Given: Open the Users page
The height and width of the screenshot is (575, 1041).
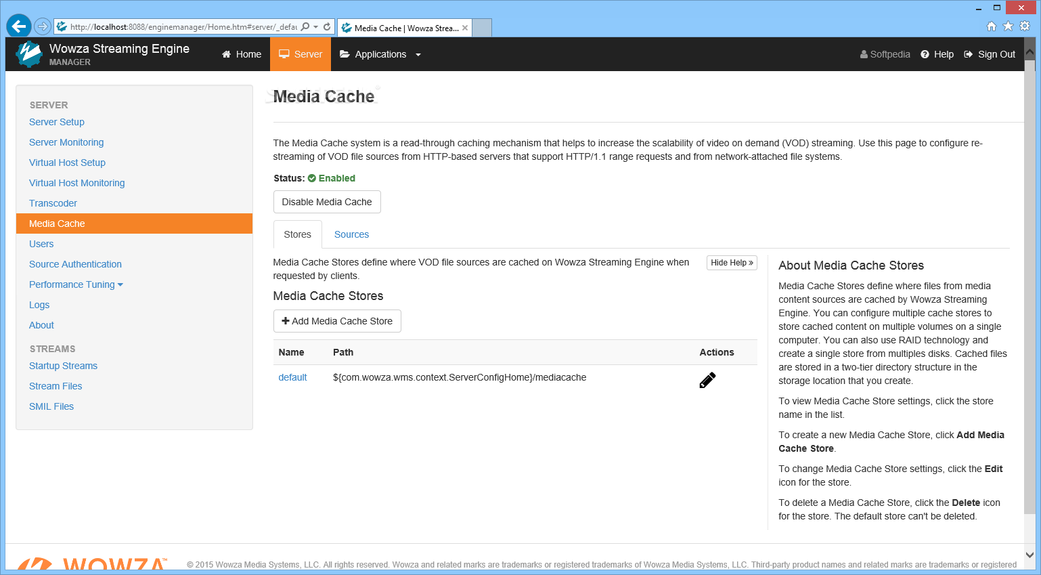Looking at the screenshot, I should pyautogui.click(x=41, y=244).
